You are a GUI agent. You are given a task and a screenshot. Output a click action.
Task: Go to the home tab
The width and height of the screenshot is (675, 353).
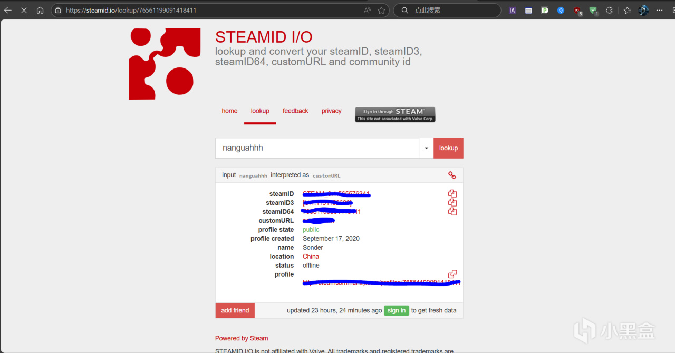229,111
